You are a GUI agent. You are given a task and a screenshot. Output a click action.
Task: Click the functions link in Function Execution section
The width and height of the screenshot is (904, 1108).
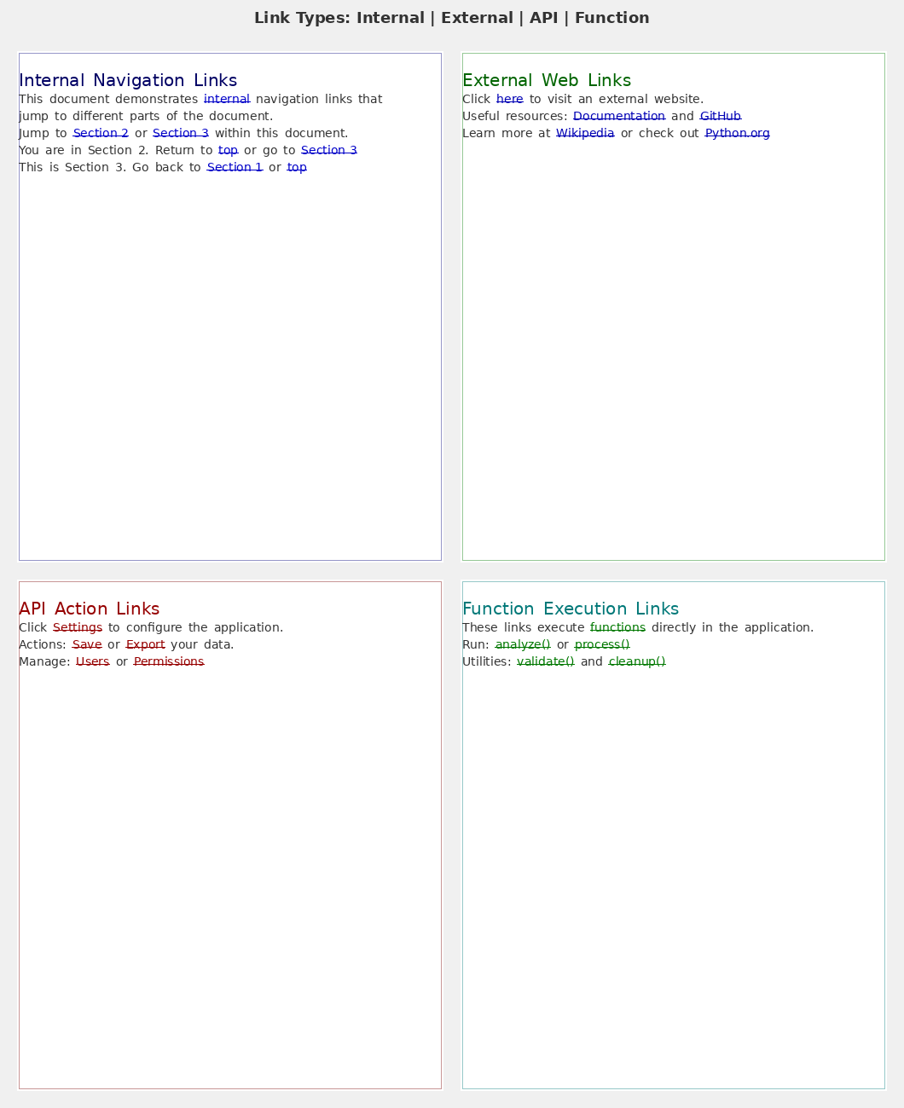(x=617, y=627)
